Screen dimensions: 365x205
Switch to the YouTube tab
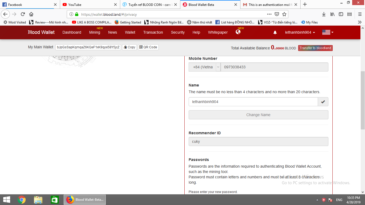(90, 5)
